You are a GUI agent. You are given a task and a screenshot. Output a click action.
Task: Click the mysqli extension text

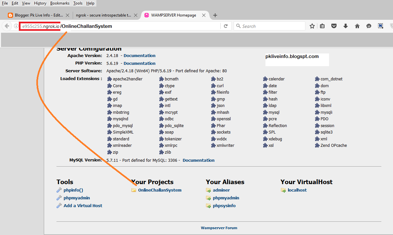coord(326,112)
